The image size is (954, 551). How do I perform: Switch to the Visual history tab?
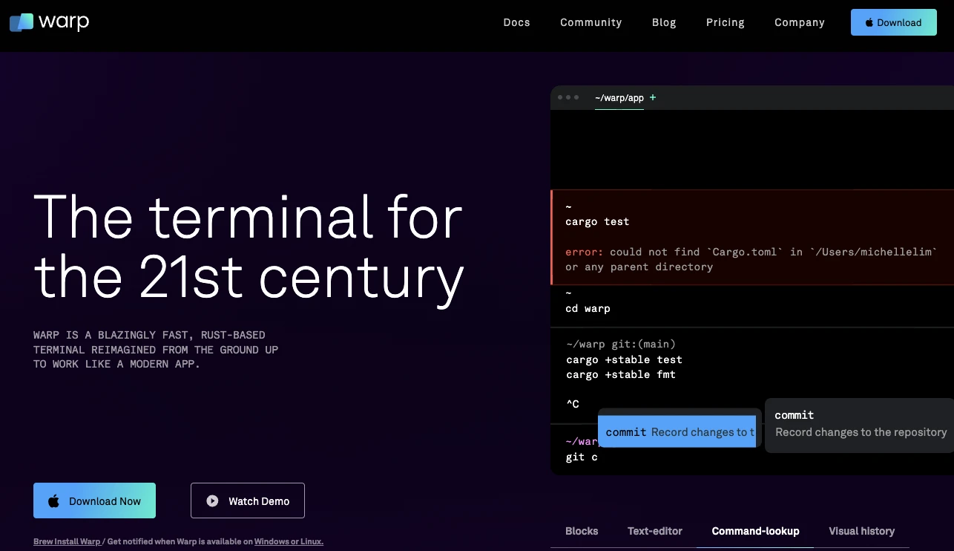[861, 531]
